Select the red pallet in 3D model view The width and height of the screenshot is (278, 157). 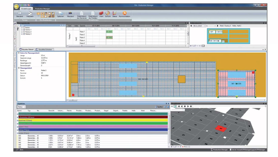click(x=221, y=129)
